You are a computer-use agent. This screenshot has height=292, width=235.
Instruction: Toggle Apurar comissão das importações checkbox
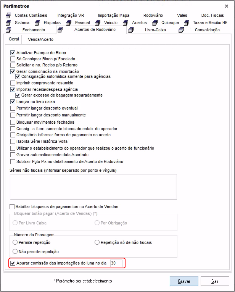tap(13, 263)
